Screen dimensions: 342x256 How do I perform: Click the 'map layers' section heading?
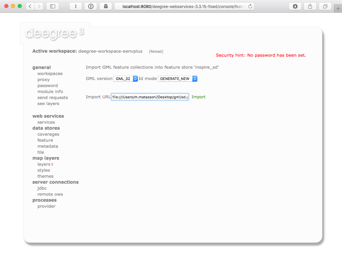[46, 158]
